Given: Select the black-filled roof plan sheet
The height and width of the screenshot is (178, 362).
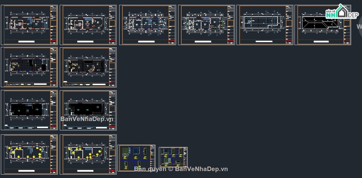Looking at the screenshot, I should coord(323,25).
